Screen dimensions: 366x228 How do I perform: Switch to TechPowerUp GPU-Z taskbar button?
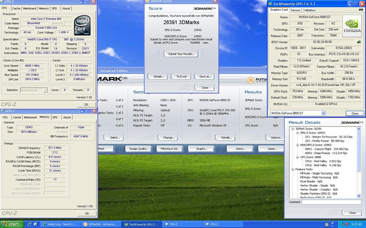pos(142,224)
